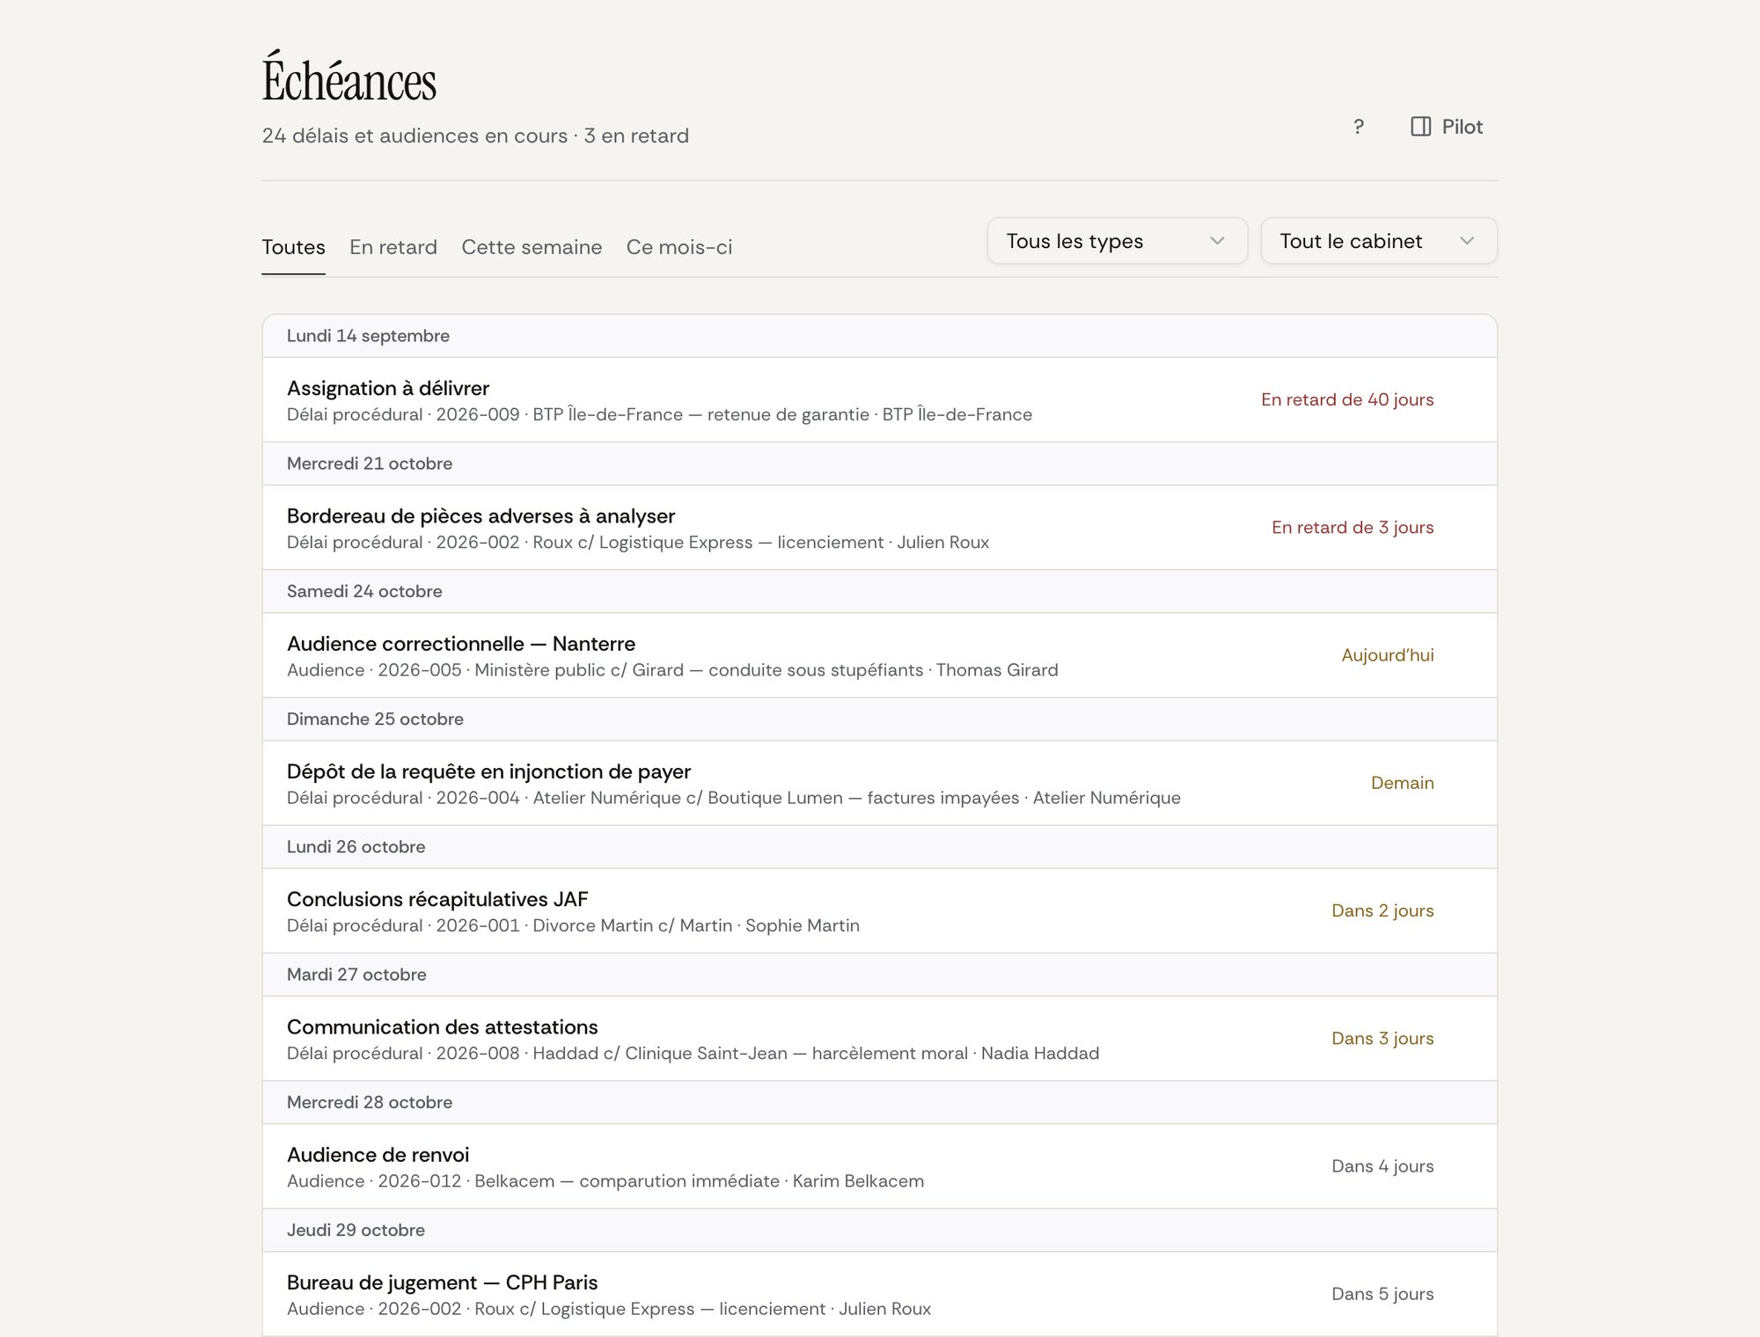Click the 2026-008 Haddad c/ Clinique Saint-Jean line
This screenshot has width=1760, height=1337.
point(693,1053)
